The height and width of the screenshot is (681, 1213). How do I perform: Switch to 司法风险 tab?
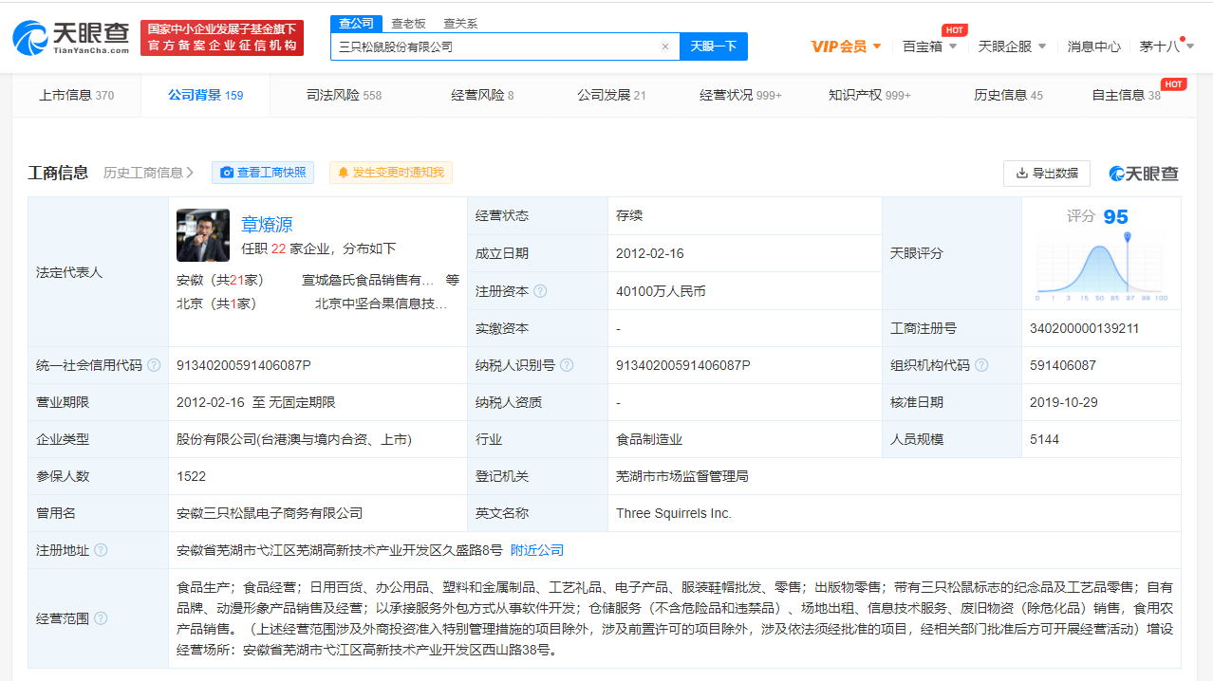point(344,95)
